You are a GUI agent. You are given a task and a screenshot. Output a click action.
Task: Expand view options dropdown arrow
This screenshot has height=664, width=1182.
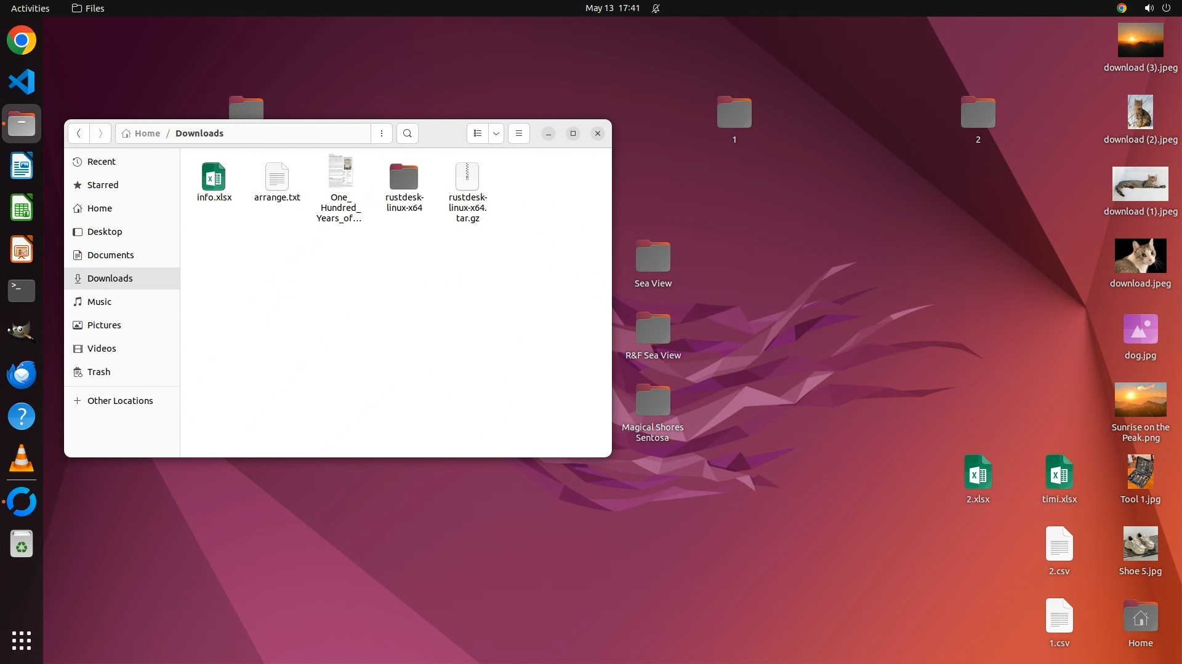click(496, 133)
